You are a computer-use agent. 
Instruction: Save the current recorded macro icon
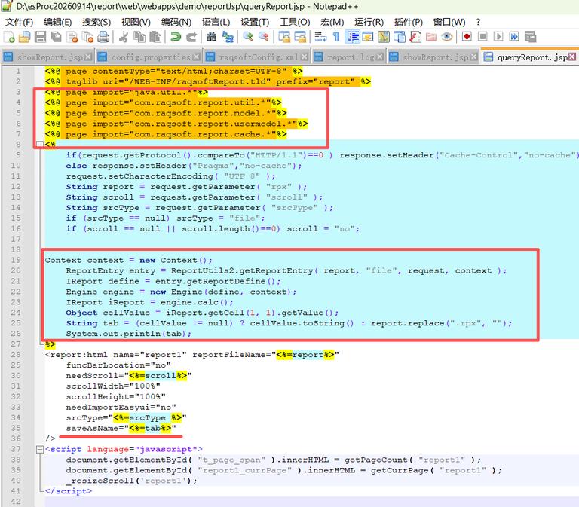point(530,37)
